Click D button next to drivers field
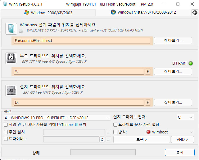The image size is (199, 160). pos(102,139)
